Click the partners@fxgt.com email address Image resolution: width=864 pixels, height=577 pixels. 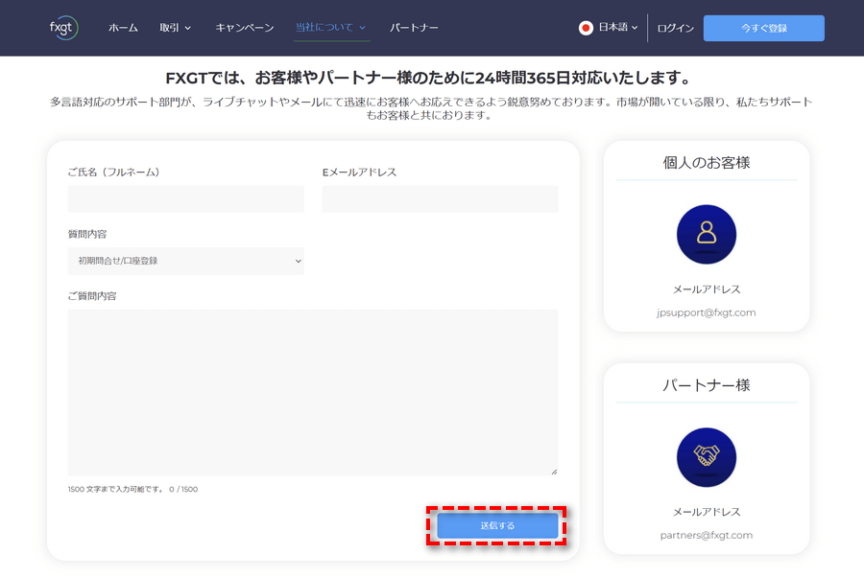pos(706,535)
